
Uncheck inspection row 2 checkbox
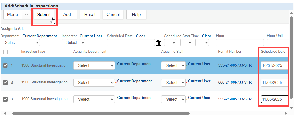pos(5,83)
